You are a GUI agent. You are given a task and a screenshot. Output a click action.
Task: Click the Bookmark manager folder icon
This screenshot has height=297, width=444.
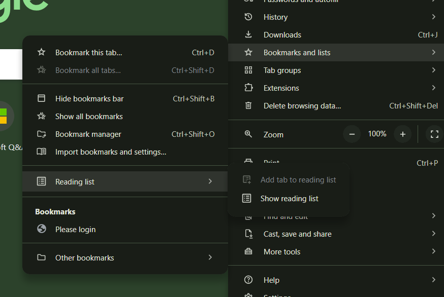coord(41,134)
